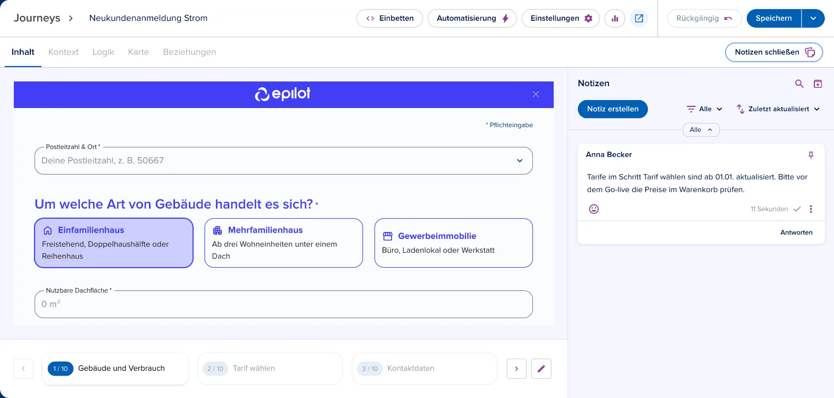834x398 pixels.
Task: Edit steps with the pencil icon
Action: pos(541,369)
